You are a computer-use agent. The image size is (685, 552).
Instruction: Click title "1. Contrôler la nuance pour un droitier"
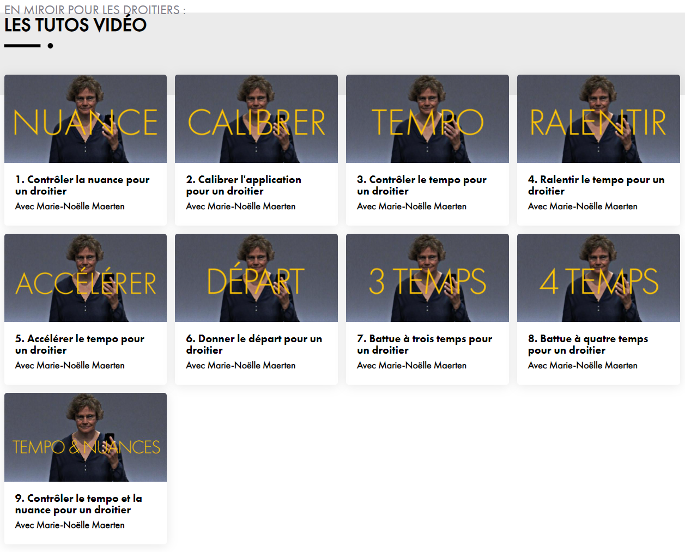(82, 185)
